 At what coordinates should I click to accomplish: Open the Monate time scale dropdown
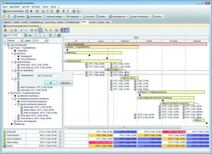[21, 40]
